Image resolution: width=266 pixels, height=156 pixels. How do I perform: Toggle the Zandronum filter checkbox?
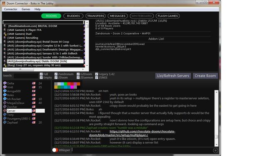(x=56, y=74)
